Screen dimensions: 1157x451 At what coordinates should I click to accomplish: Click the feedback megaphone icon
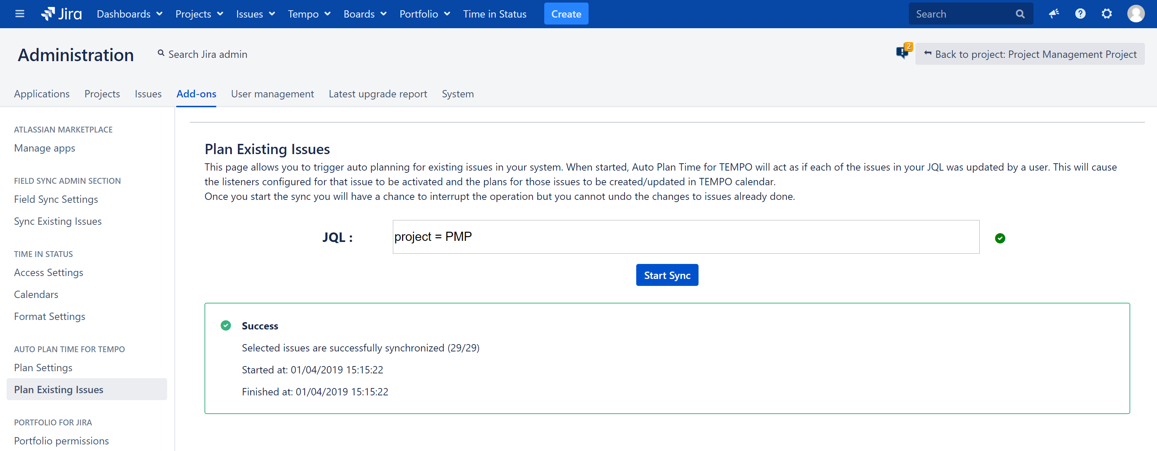click(x=1054, y=14)
